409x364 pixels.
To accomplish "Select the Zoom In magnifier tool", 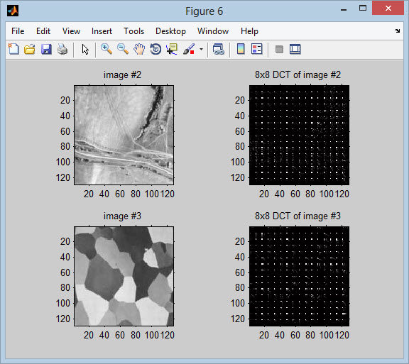I will coord(107,49).
